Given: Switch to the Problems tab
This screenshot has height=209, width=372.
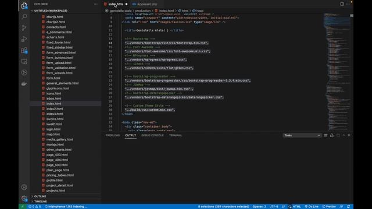Looking at the screenshot, I should pyautogui.click(x=113, y=135).
